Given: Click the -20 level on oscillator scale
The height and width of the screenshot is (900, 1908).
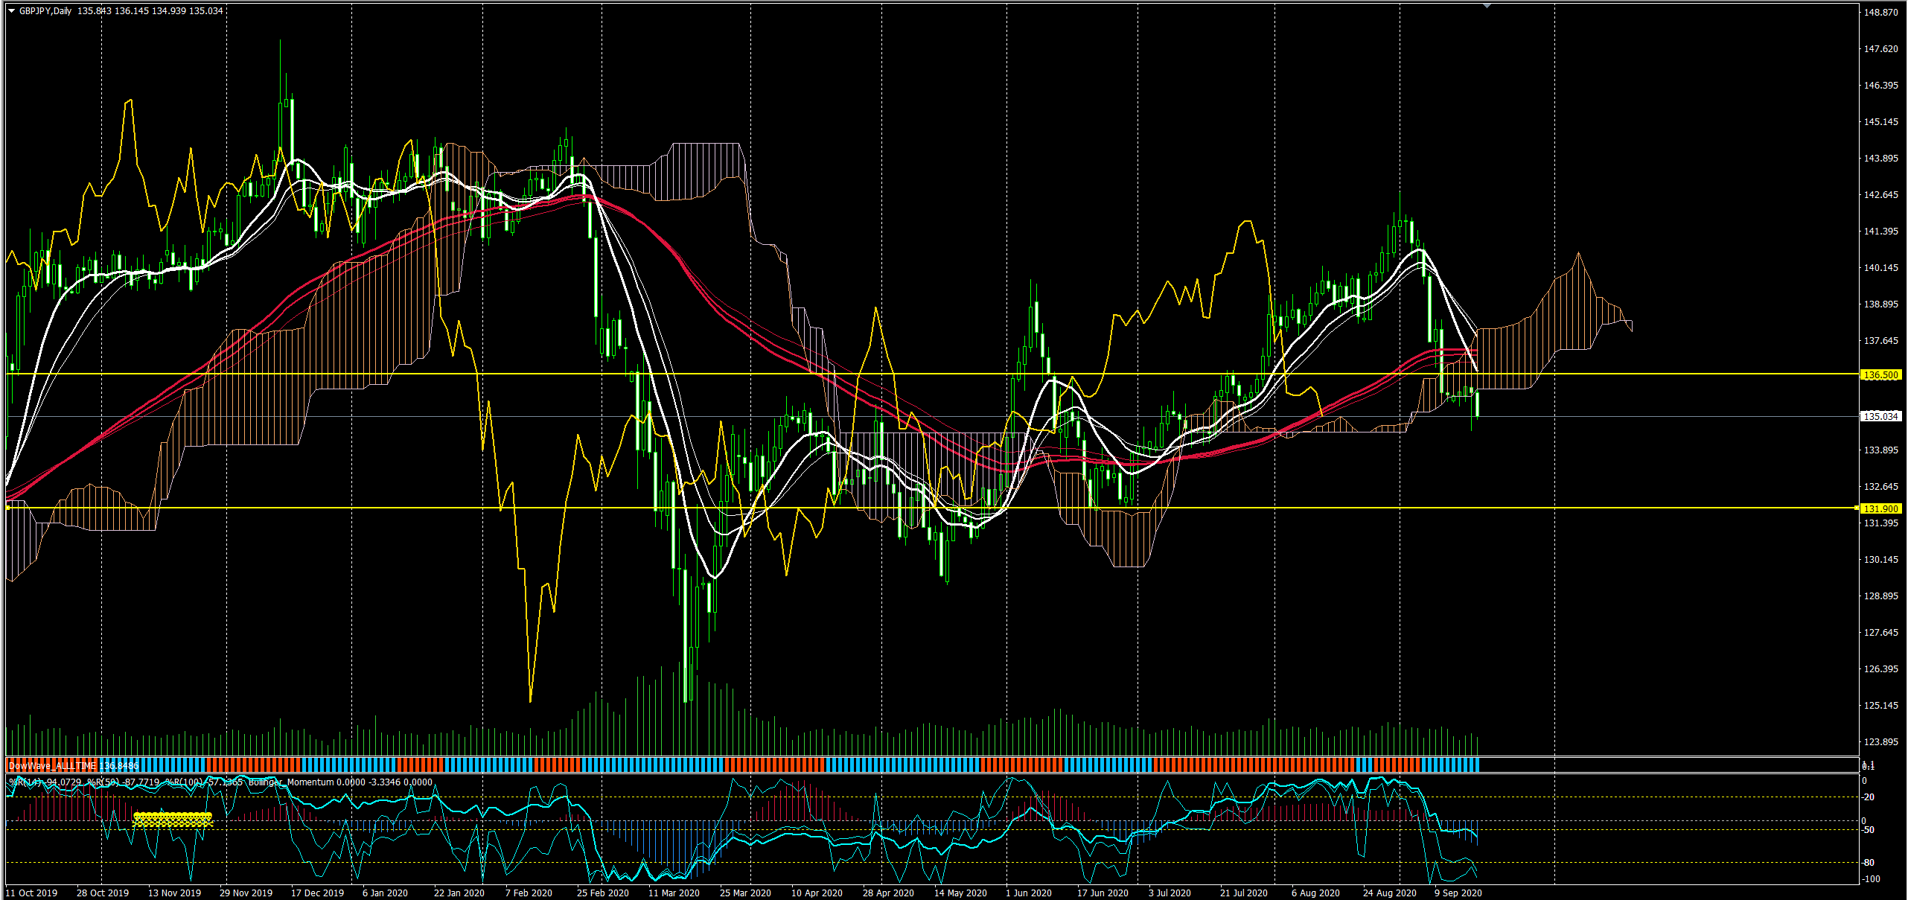Looking at the screenshot, I should pos(1869,797).
